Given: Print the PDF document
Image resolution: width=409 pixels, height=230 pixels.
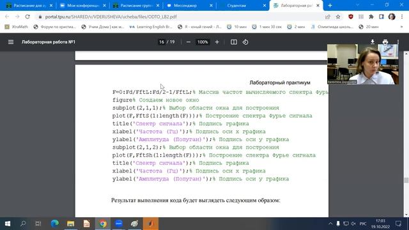Looking at the screenshot, I should tap(385, 42).
